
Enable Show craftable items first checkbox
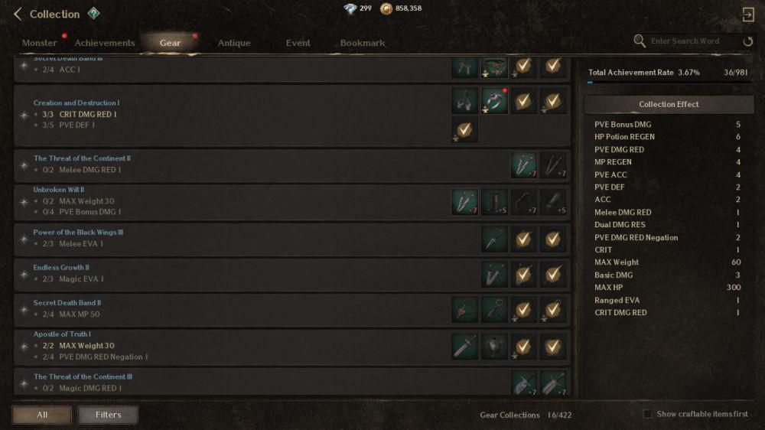pos(647,414)
